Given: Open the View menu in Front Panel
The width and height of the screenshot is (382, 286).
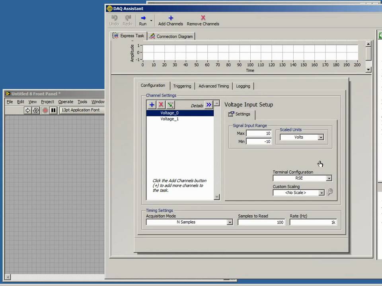Looking at the screenshot, I should (x=32, y=102).
